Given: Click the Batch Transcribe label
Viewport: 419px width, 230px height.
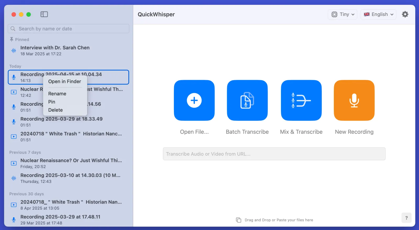Looking at the screenshot, I should coord(247,132).
